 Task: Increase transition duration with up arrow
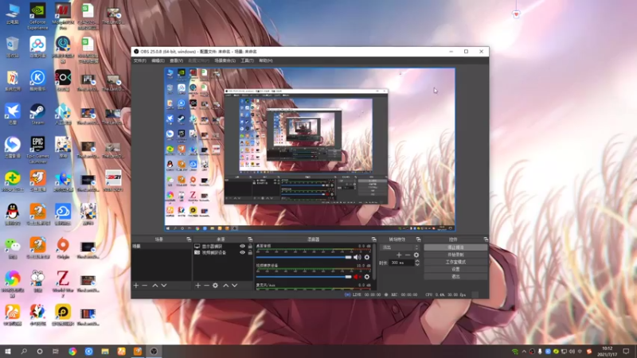(416, 261)
